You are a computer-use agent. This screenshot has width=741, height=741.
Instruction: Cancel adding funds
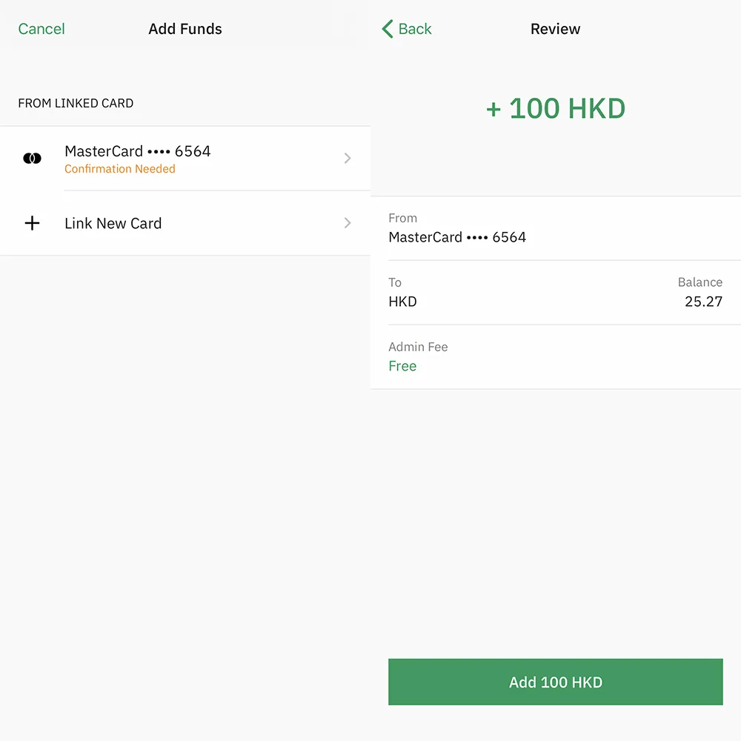41,29
